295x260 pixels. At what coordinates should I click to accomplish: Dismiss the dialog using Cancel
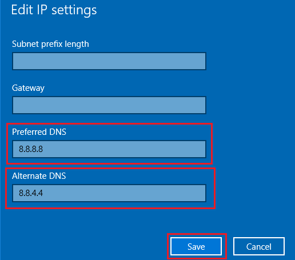[x=259, y=246]
